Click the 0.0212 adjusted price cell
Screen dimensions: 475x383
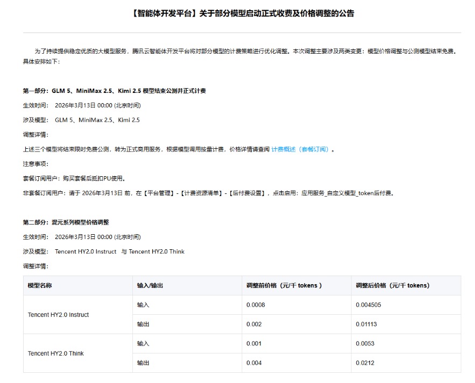point(365,363)
